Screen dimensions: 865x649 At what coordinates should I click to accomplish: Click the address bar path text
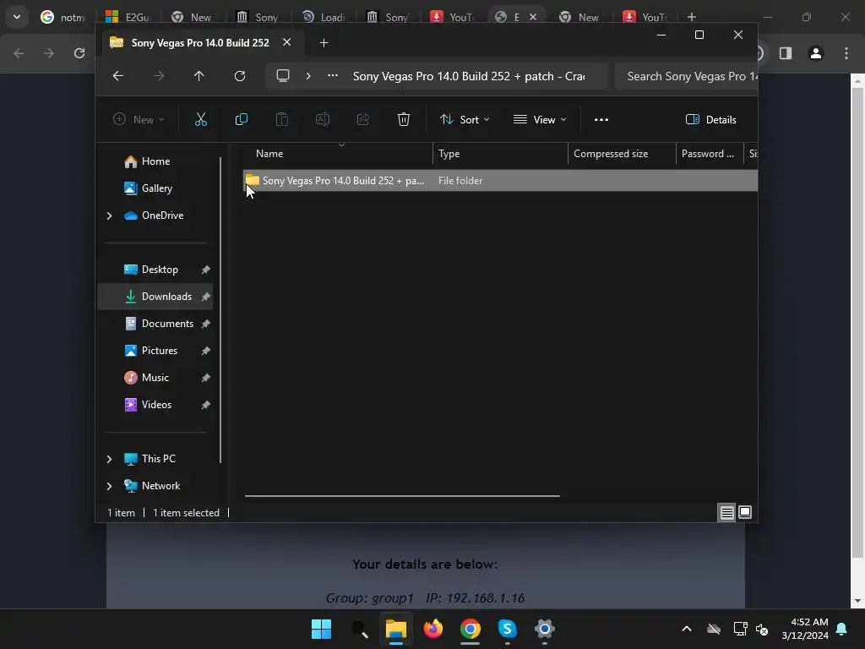[469, 76]
